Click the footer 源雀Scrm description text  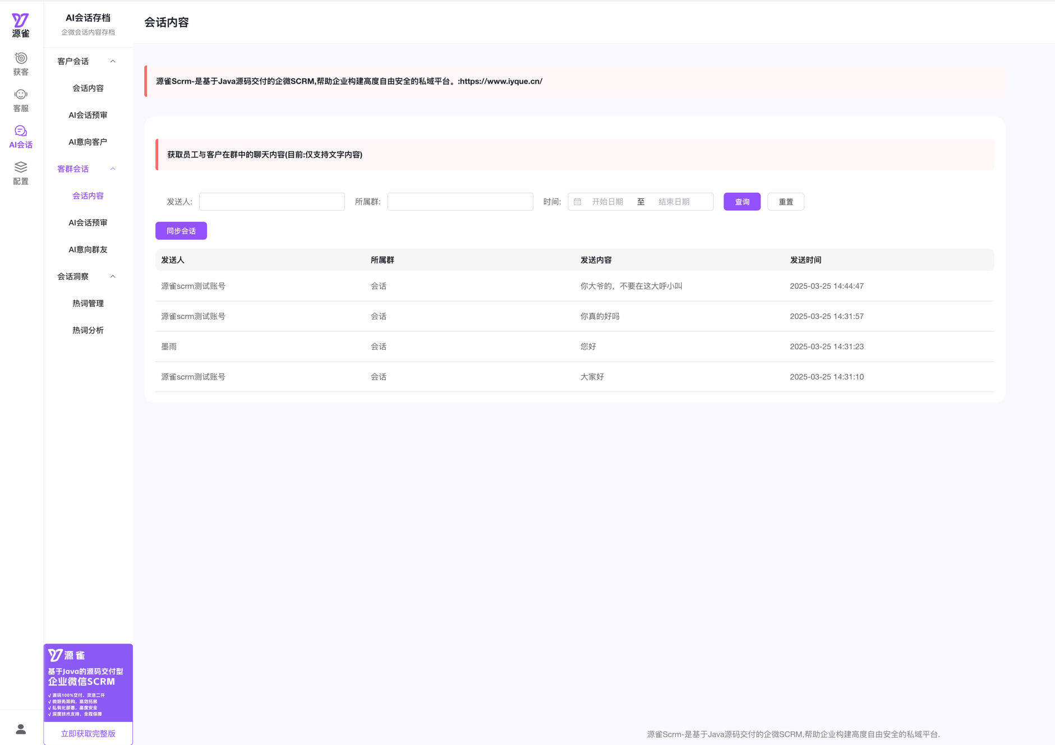pyautogui.click(x=793, y=734)
